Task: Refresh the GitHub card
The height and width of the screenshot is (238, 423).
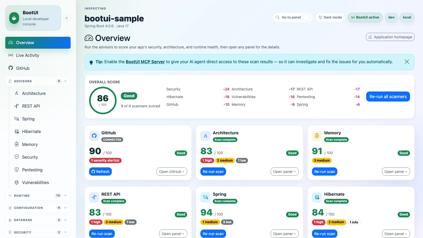Action: point(100,172)
